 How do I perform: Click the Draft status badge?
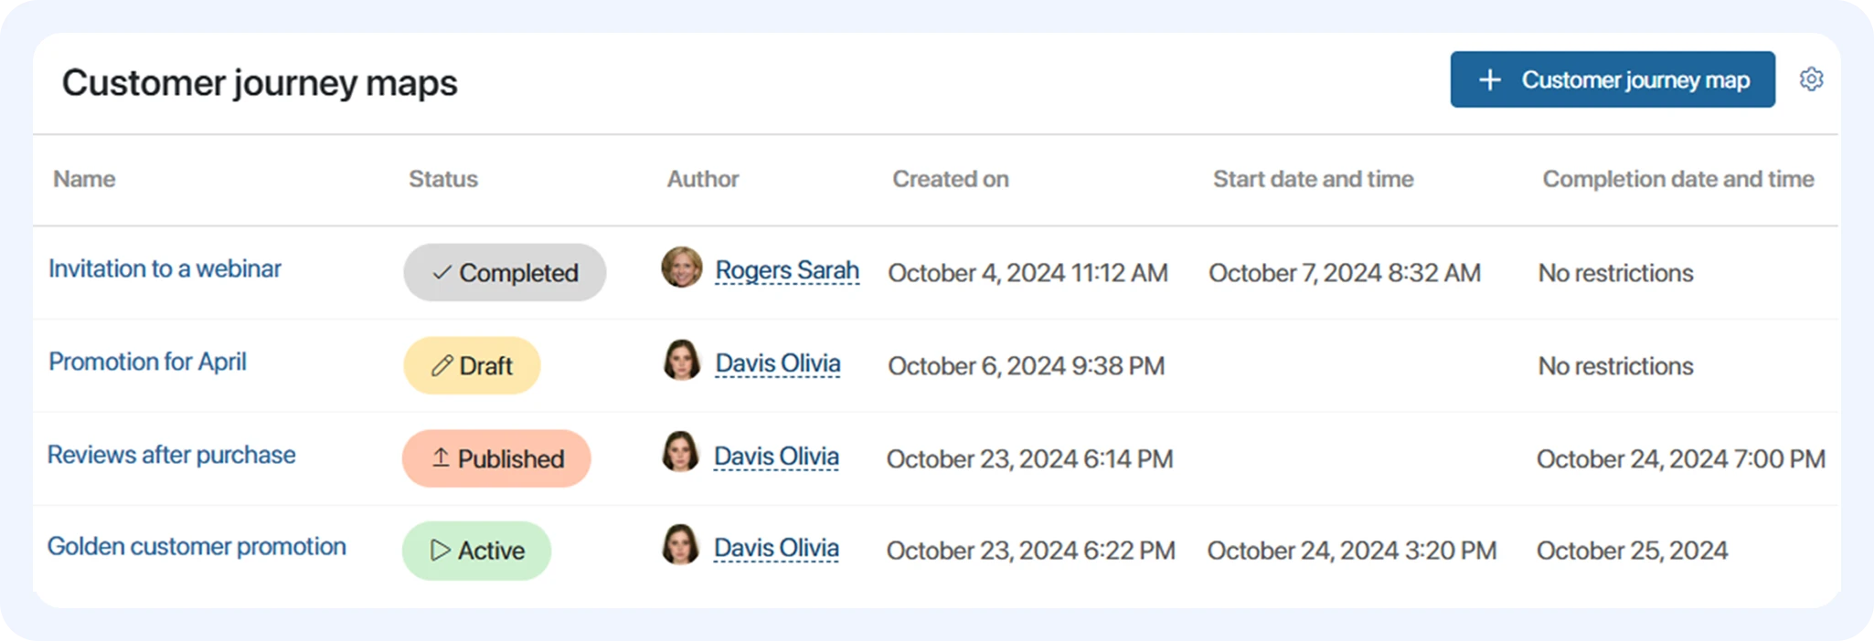click(472, 365)
